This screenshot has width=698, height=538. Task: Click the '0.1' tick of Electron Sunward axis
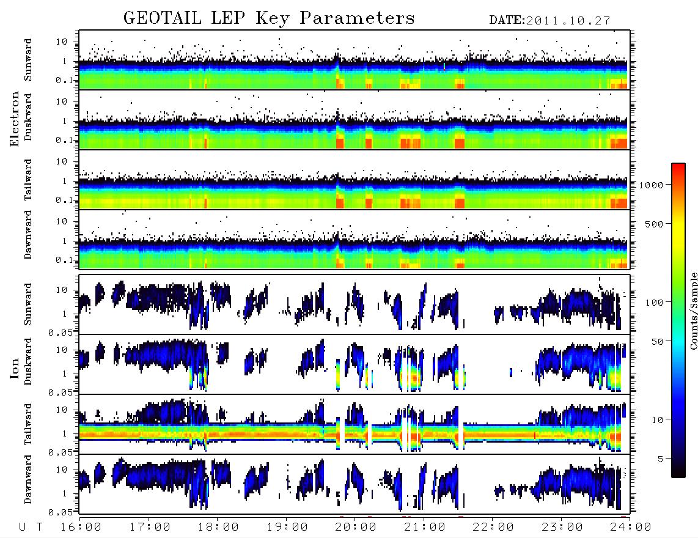(64, 80)
